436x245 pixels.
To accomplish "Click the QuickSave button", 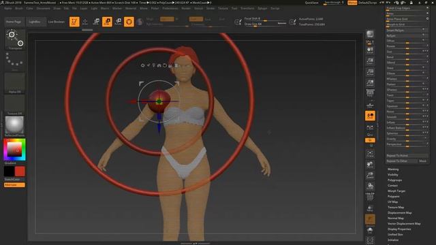I will (x=312, y=3).
